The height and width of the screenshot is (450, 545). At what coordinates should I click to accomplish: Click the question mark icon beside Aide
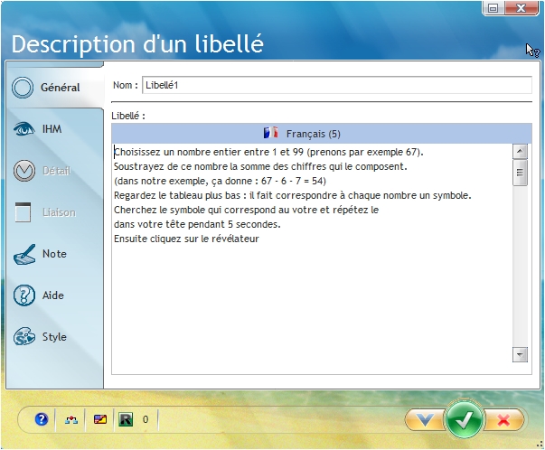click(23, 295)
